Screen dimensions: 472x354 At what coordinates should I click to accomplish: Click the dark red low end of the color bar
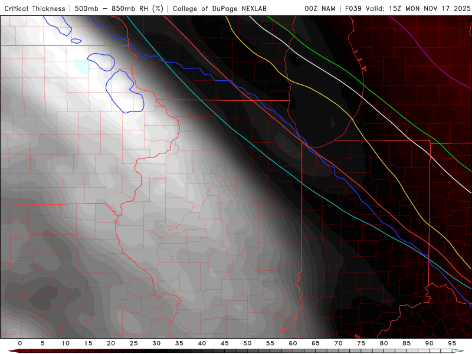[14, 351]
